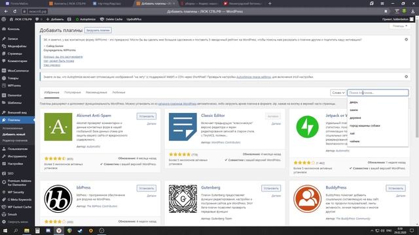Install the Gutenberg plugin
The height and width of the screenshot is (235, 419).
(x=271, y=188)
